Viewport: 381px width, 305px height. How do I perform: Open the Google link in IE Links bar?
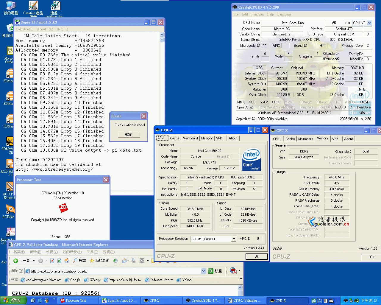click(73, 280)
